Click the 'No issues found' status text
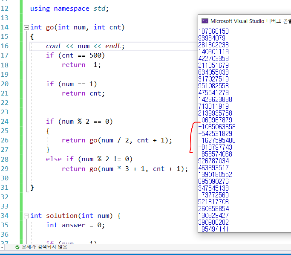The width and height of the screenshot is (291, 255). click(x=44, y=247)
